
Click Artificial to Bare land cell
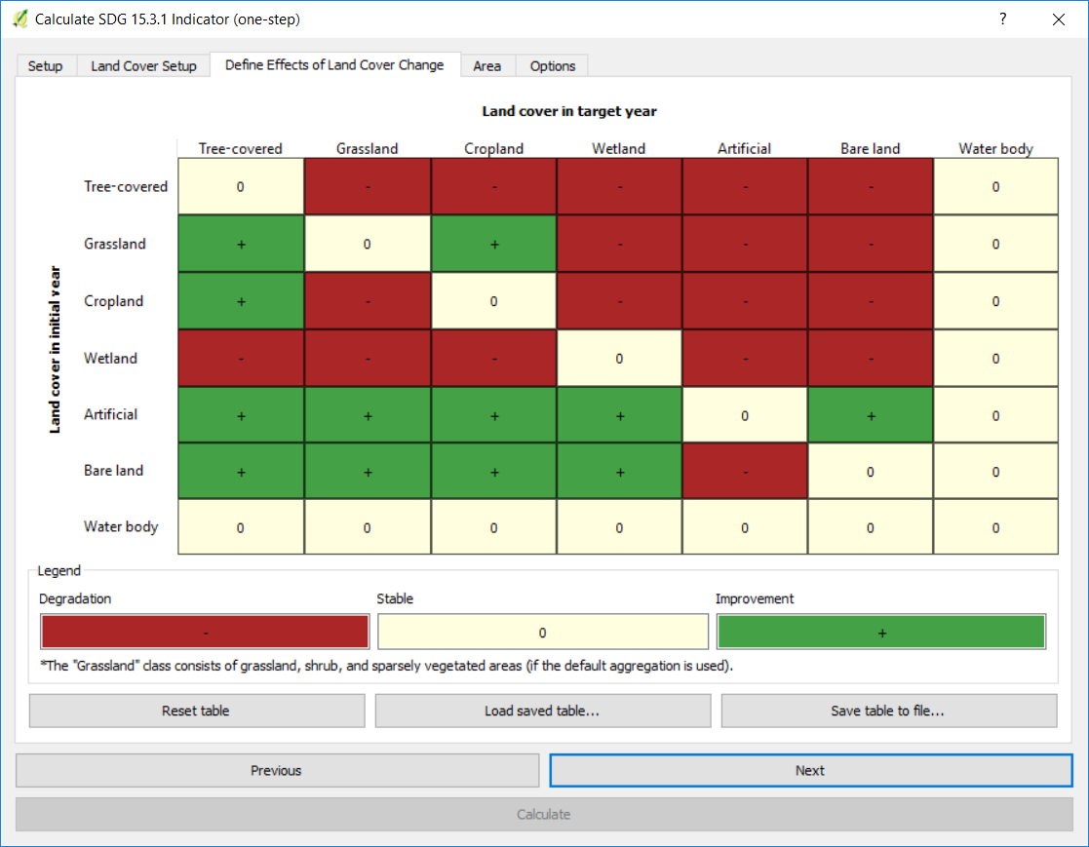[x=871, y=415]
